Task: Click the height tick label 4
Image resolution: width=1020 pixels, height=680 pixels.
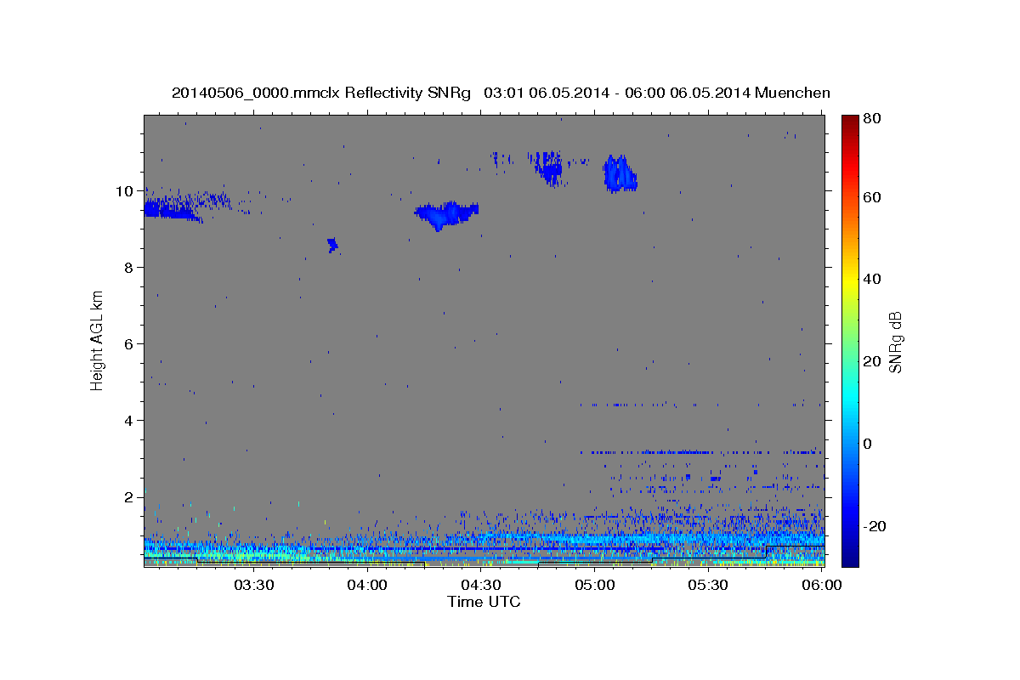Action: [130, 421]
